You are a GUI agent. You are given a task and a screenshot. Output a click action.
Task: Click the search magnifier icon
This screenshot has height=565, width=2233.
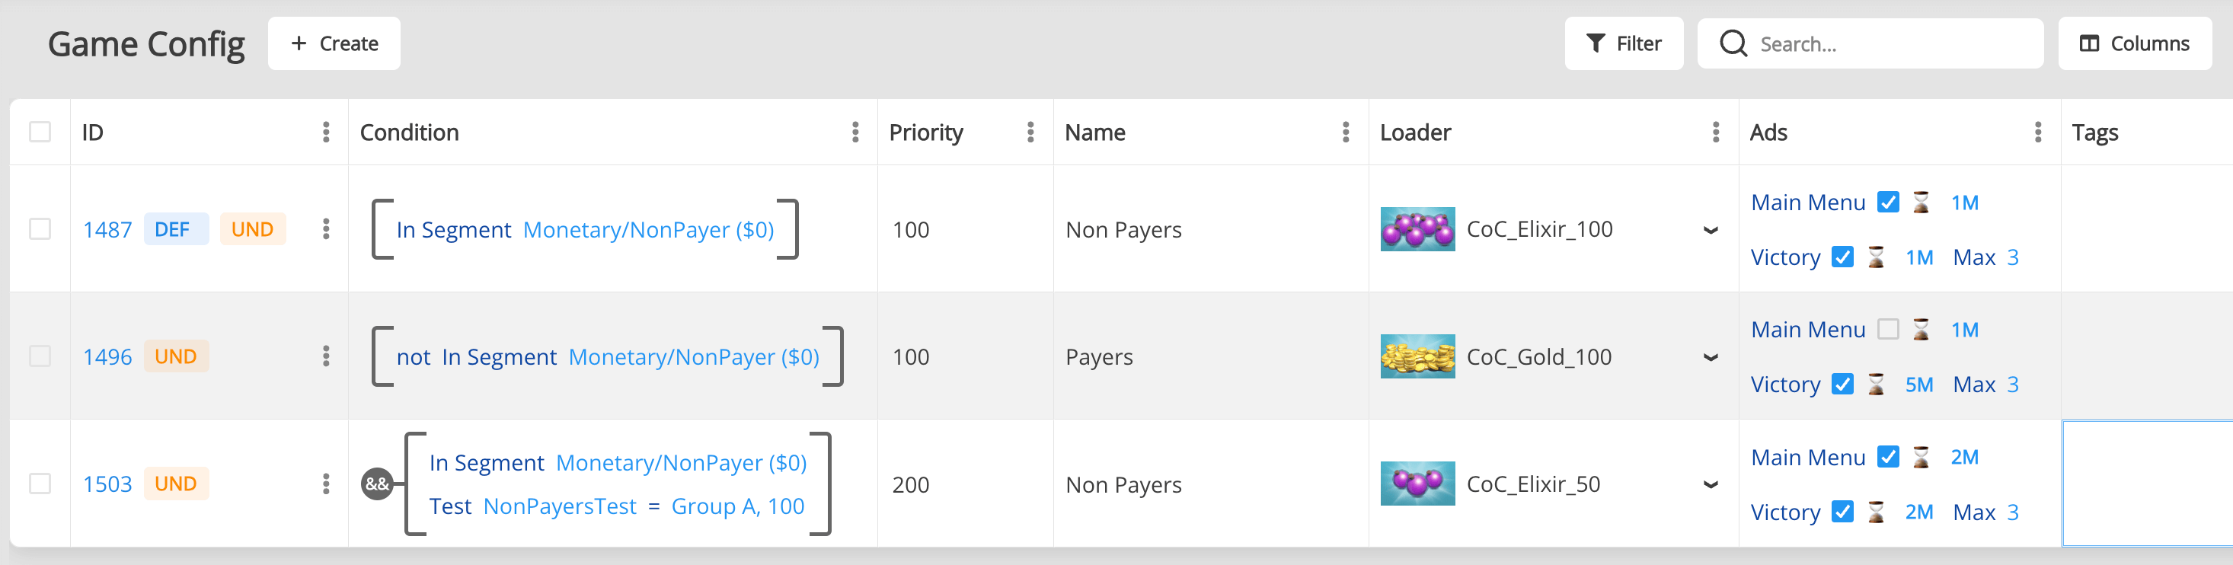(1733, 43)
